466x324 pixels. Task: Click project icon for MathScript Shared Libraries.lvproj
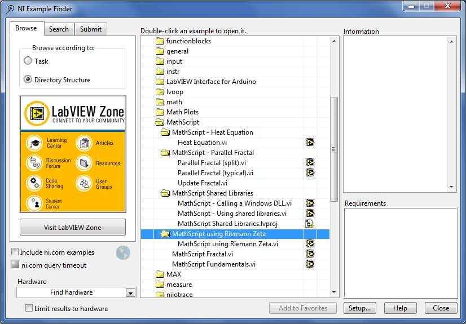click(310, 223)
